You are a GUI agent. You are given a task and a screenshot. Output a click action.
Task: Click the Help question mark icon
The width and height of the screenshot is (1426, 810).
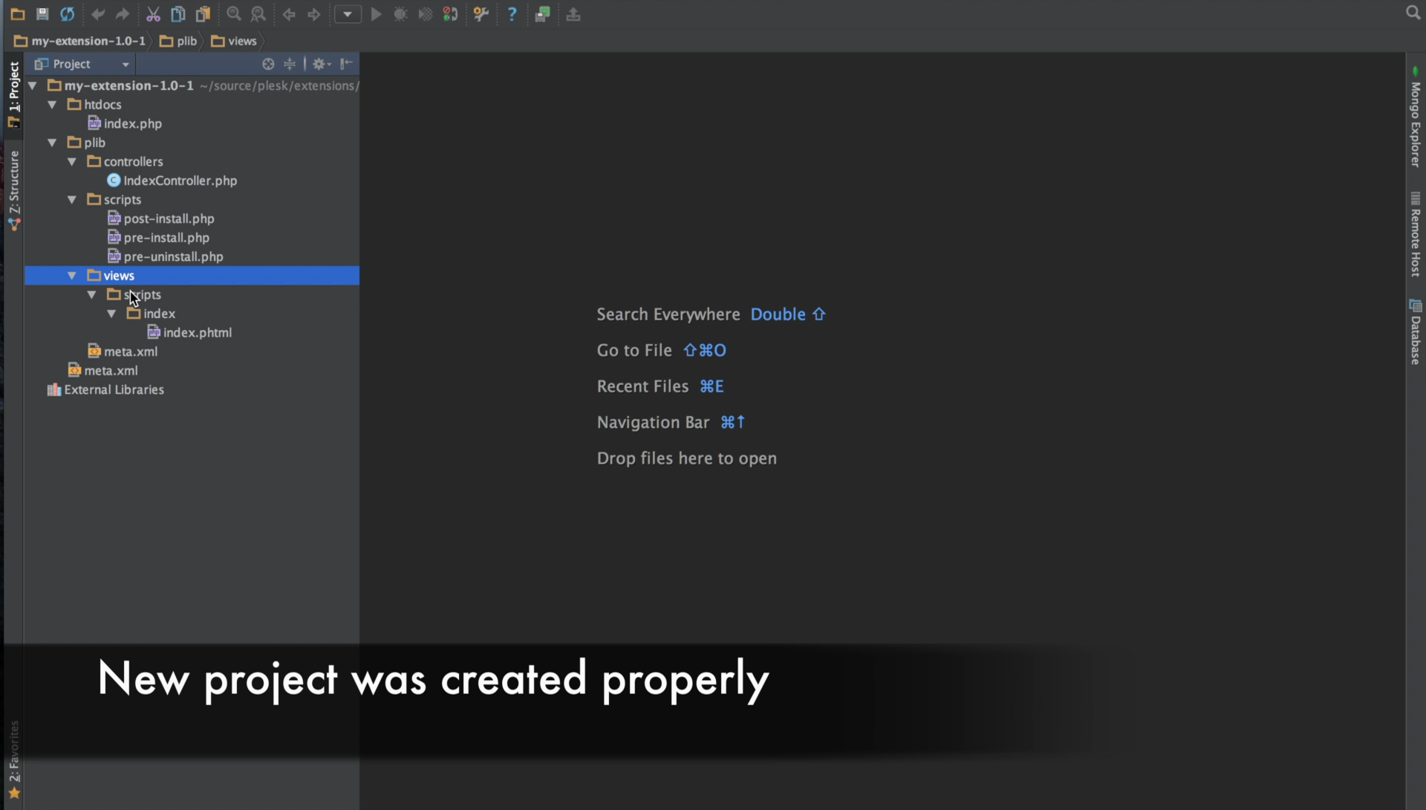coord(512,14)
